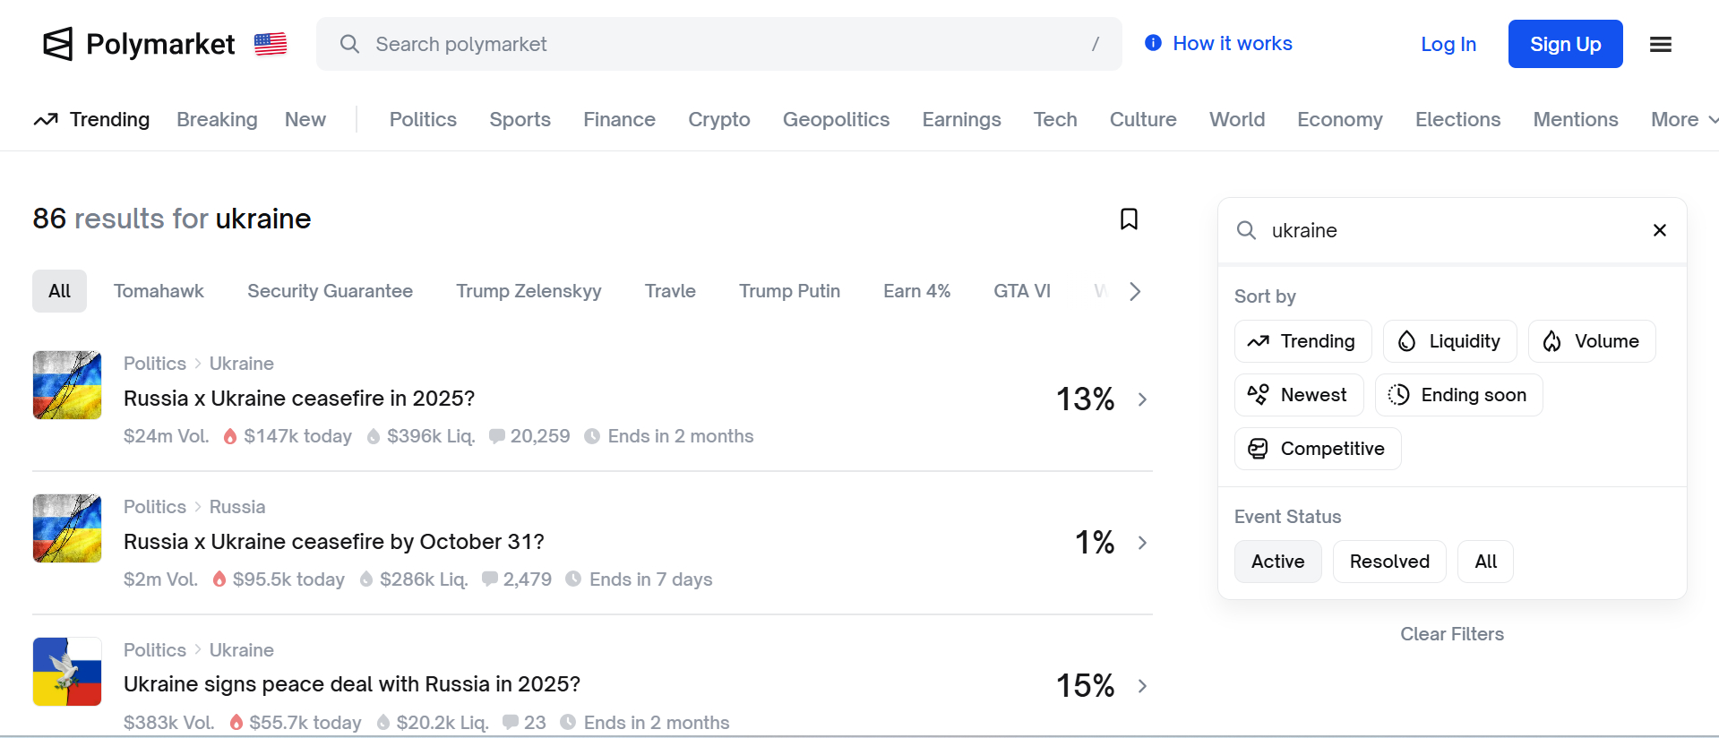Open the 13% ceasefire market chevron
This screenshot has width=1719, height=738.
1142,399
